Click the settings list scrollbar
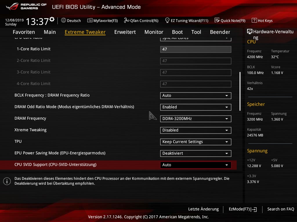The width and height of the screenshot is (297, 222). pos(240,91)
